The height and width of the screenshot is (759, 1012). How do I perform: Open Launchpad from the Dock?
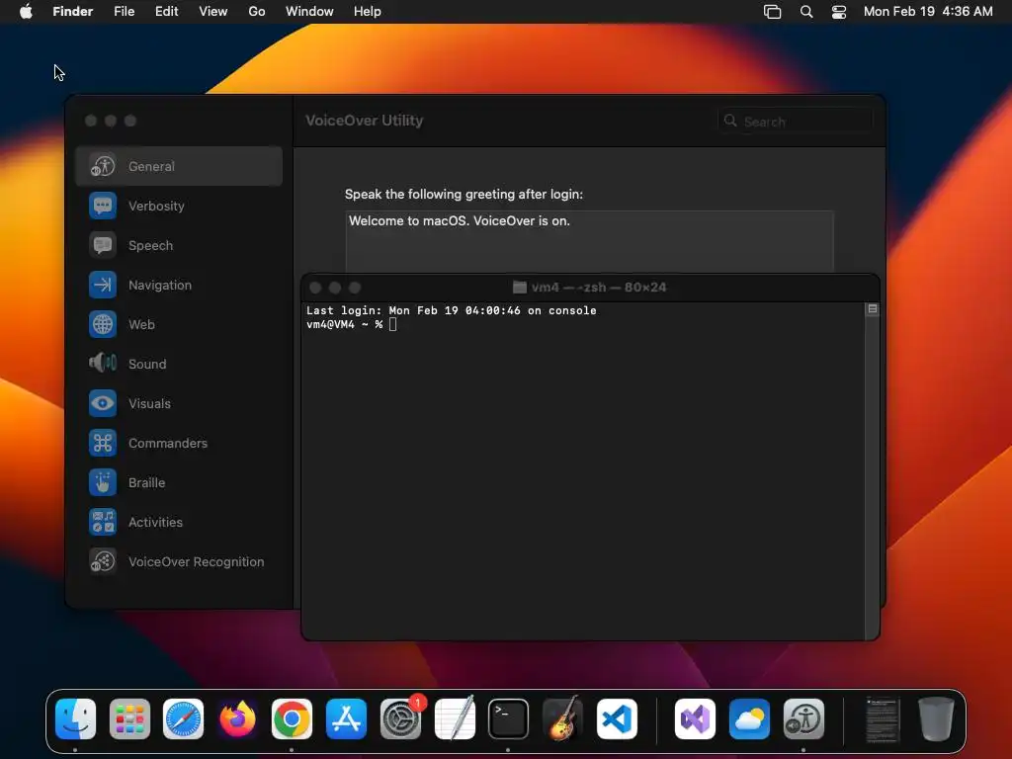(129, 719)
